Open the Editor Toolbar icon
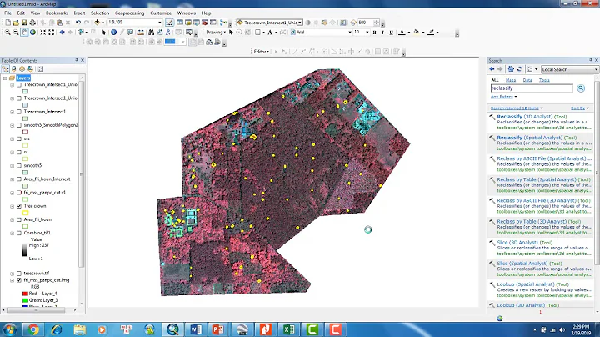 pos(169,23)
